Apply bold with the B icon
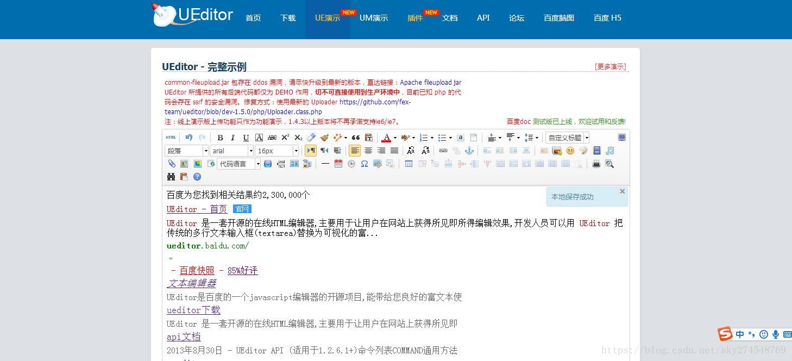Screen dimensions: 792x361 220,138
